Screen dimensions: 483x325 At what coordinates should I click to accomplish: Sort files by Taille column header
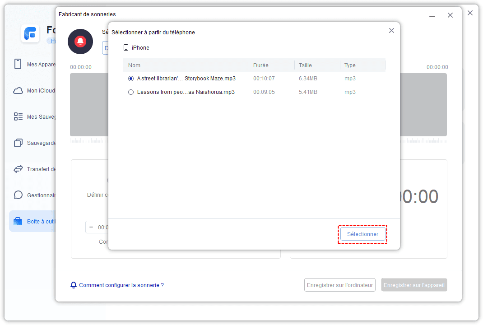[x=305, y=65]
